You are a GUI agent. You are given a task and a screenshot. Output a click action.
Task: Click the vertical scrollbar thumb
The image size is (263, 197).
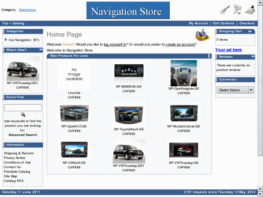click(x=260, y=81)
